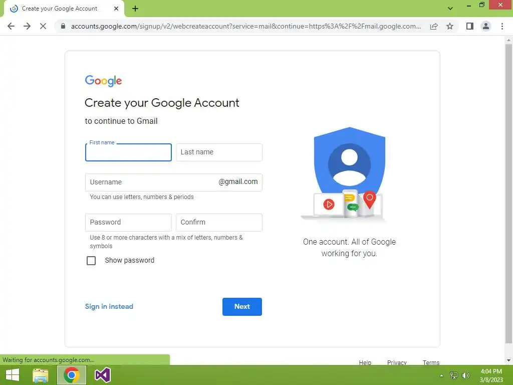Bookmark this page with the star icon
513x385 pixels.
pos(450,26)
